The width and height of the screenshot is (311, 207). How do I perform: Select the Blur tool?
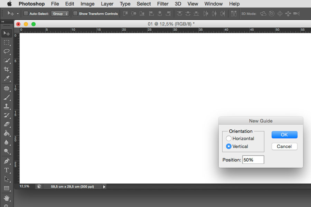coord(7,142)
